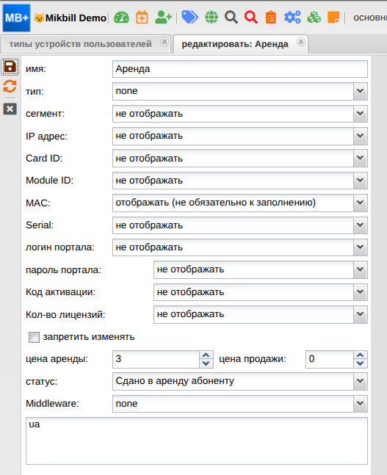
Task: Open the 'пароль портала' dropdown
Action: [x=360, y=269]
